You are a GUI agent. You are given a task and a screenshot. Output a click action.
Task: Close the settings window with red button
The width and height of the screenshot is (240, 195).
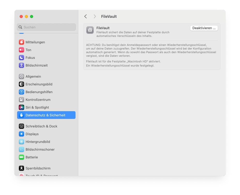[21, 17]
